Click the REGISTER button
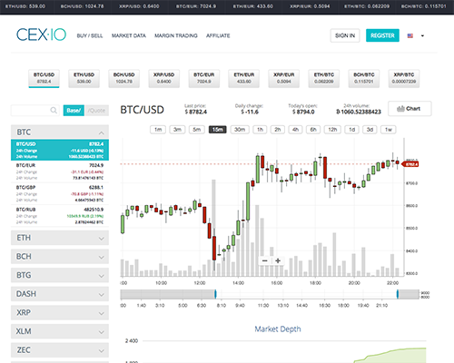 point(382,35)
